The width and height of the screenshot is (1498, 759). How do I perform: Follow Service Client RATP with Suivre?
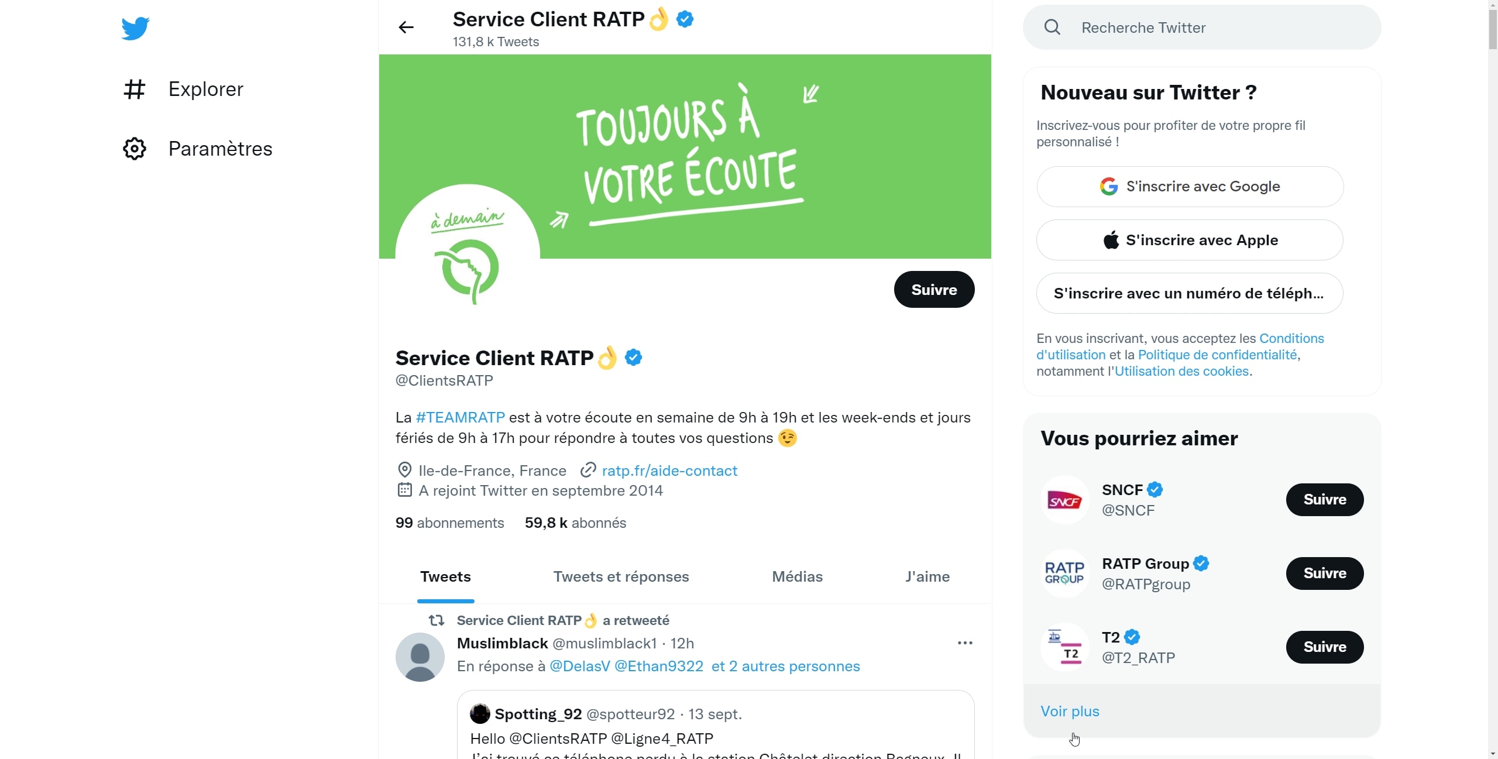[934, 290]
